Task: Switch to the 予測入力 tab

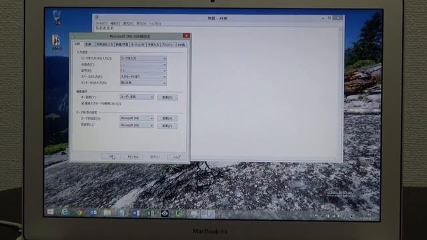Action: pos(153,45)
